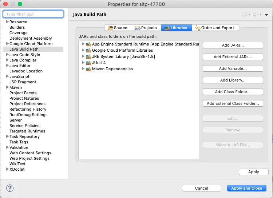Expand the Maven category in sidebar

coord(7,87)
